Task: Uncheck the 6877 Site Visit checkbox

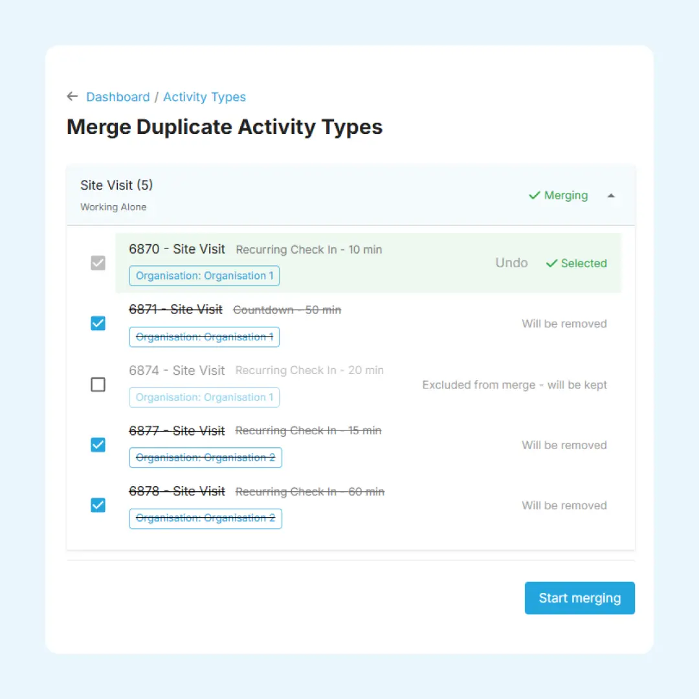Action: click(x=98, y=445)
